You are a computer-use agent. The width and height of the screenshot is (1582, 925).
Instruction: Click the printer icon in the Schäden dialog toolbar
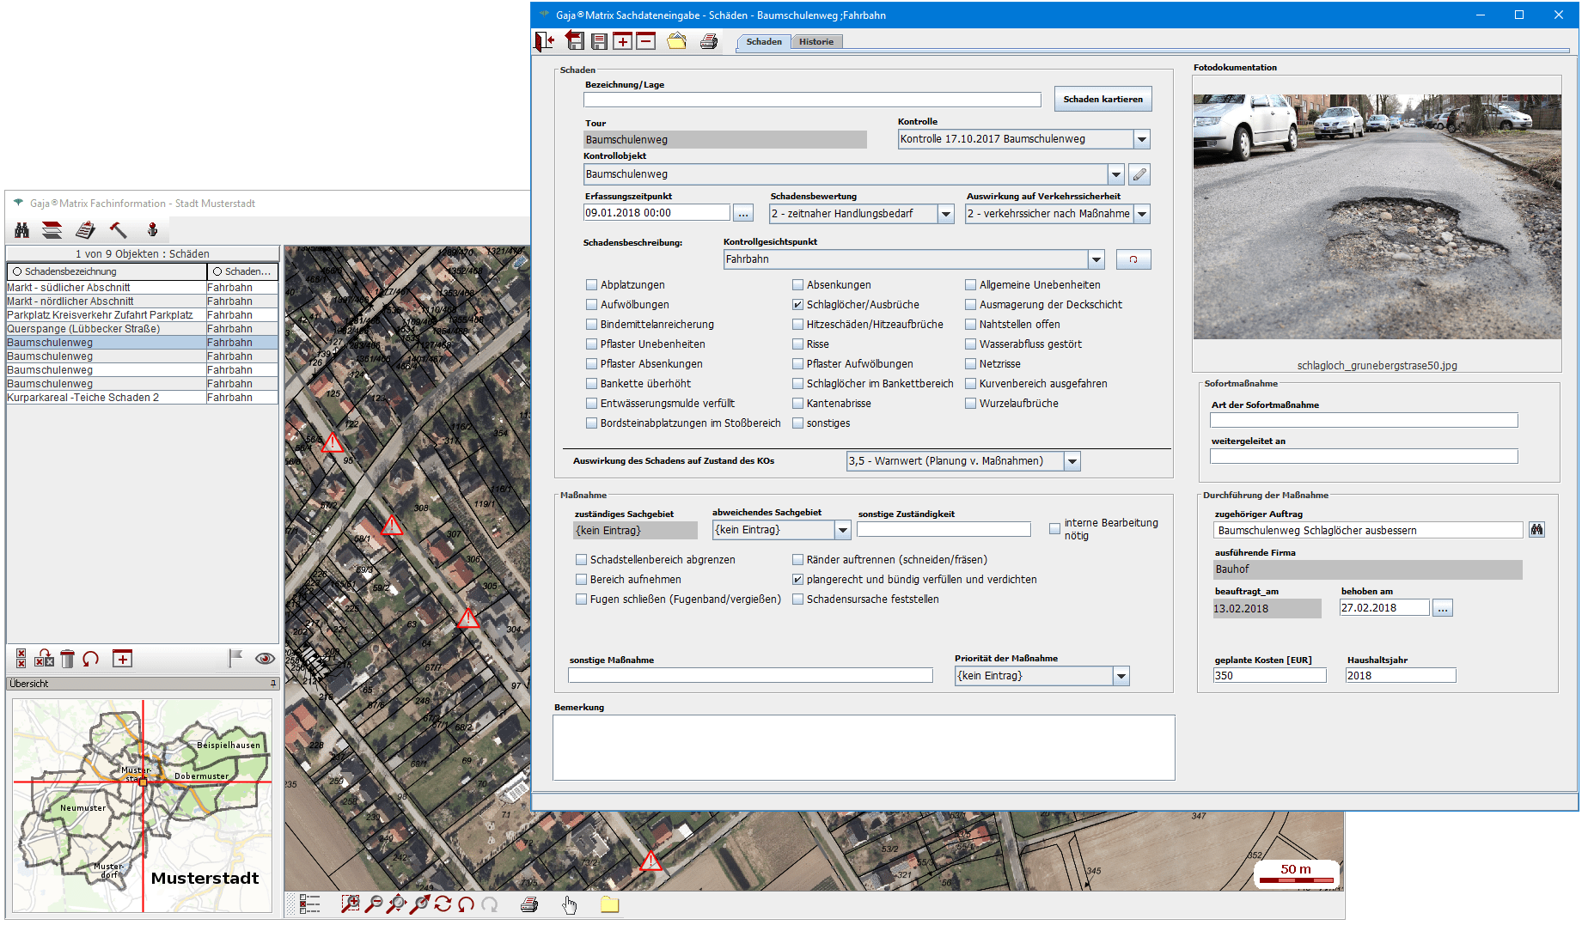click(x=709, y=41)
